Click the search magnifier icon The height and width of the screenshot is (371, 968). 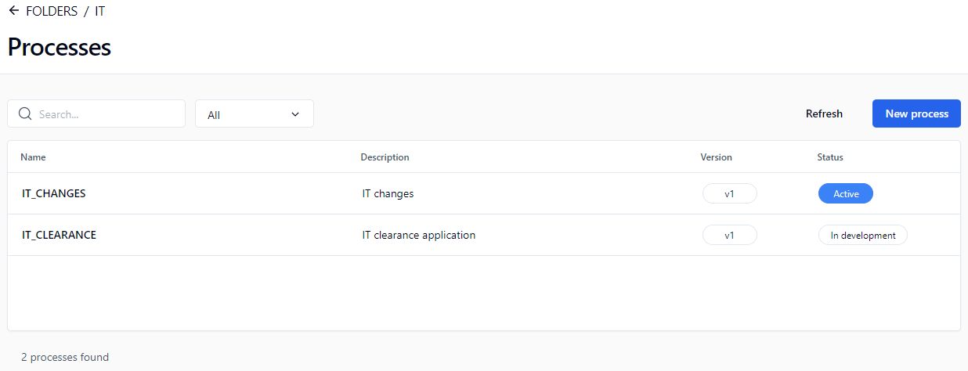click(24, 114)
